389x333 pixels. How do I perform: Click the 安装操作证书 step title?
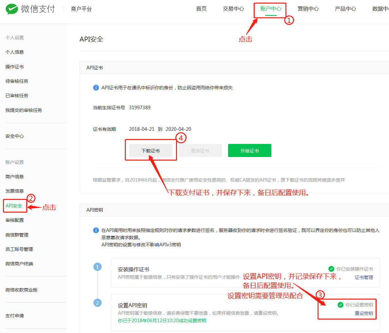pos(133,269)
